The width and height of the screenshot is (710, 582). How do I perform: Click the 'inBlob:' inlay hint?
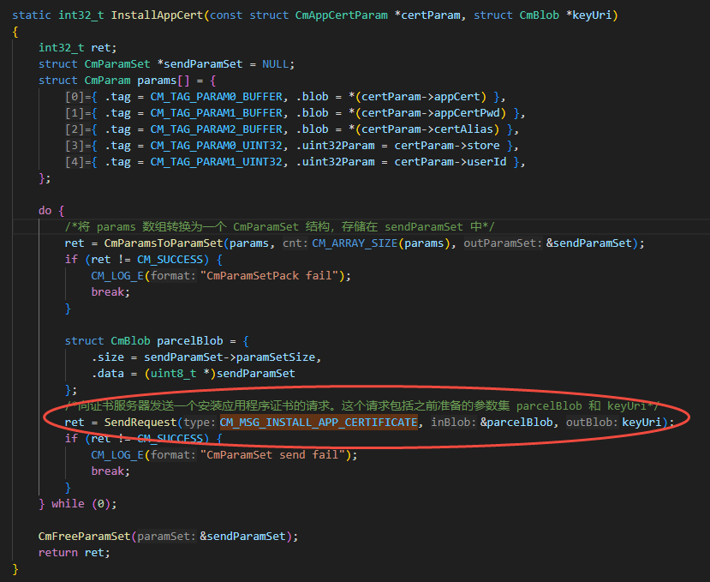coord(454,423)
